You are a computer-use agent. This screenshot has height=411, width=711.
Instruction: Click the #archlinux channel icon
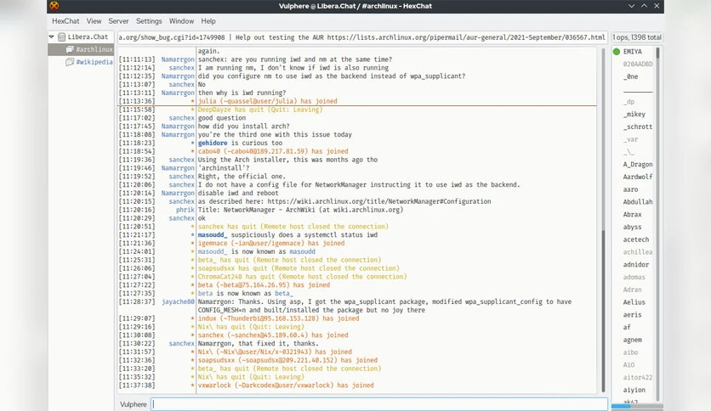[70, 49]
